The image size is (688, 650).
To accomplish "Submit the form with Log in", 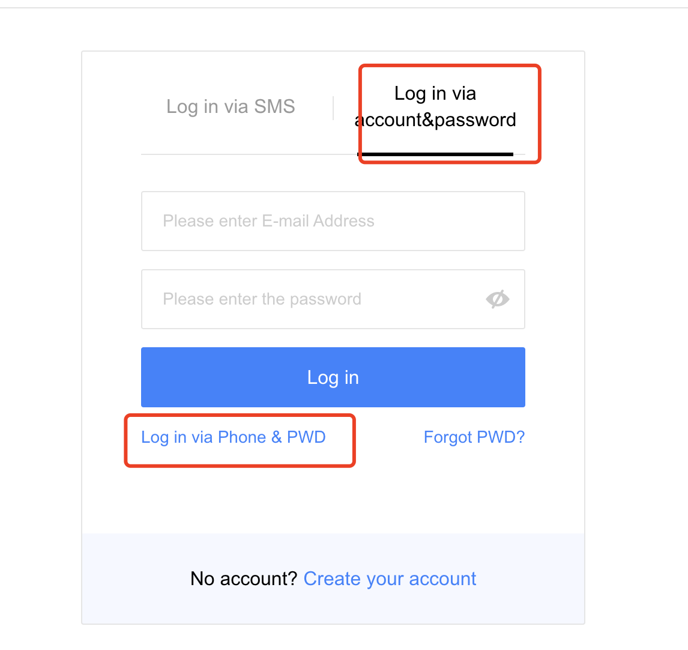I will click(333, 377).
